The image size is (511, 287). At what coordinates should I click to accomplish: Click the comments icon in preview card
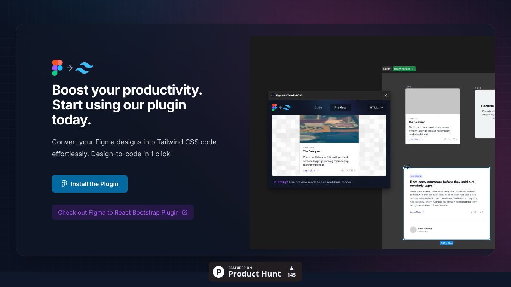click(352, 170)
